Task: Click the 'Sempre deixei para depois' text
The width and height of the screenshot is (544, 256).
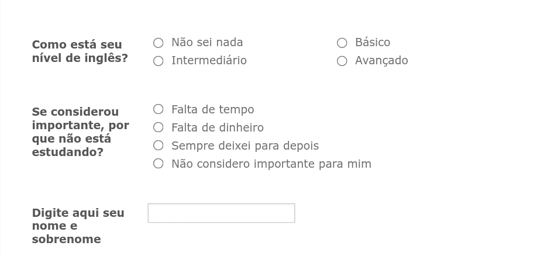Action: (245, 146)
